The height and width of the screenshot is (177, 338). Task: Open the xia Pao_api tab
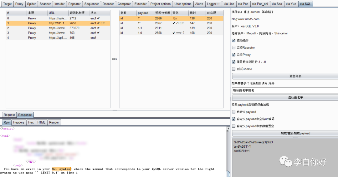point(260,4)
